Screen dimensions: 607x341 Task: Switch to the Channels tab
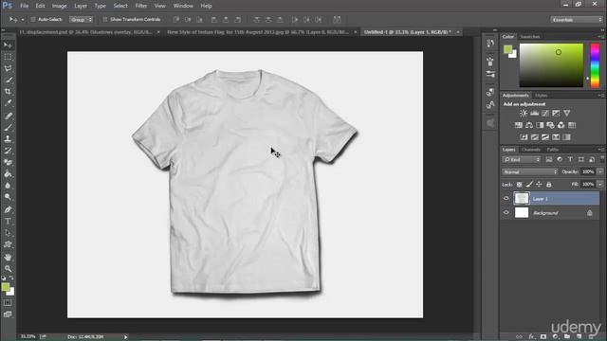click(x=531, y=150)
